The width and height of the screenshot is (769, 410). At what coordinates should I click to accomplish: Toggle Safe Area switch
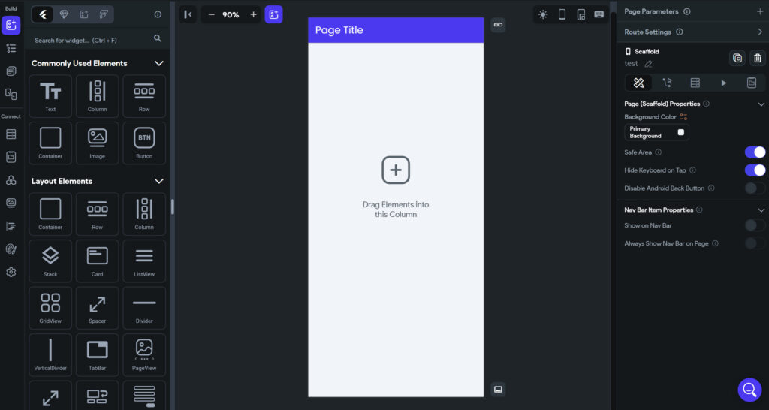click(x=755, y=152)
